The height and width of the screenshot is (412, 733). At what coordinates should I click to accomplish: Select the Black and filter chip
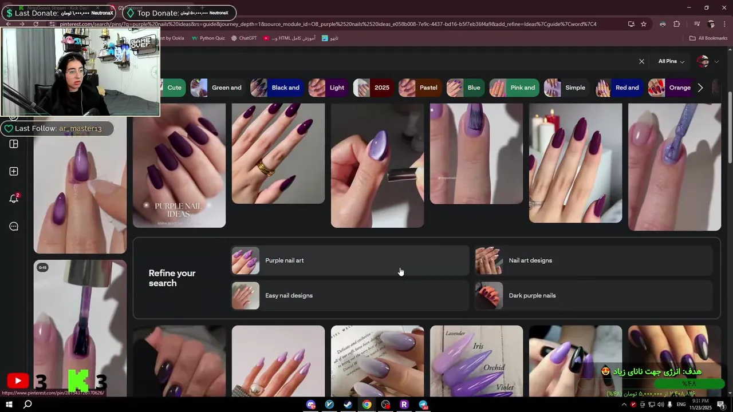[277, 88]
